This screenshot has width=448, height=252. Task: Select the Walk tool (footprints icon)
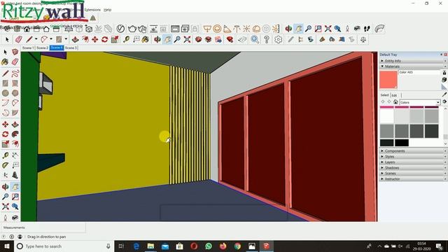point(367,29)
